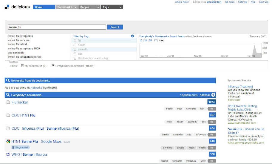272x164 pixels.
Task: Open H1N1 Swineflu Testing sponsored link
Action: click(x=242, y=108)
